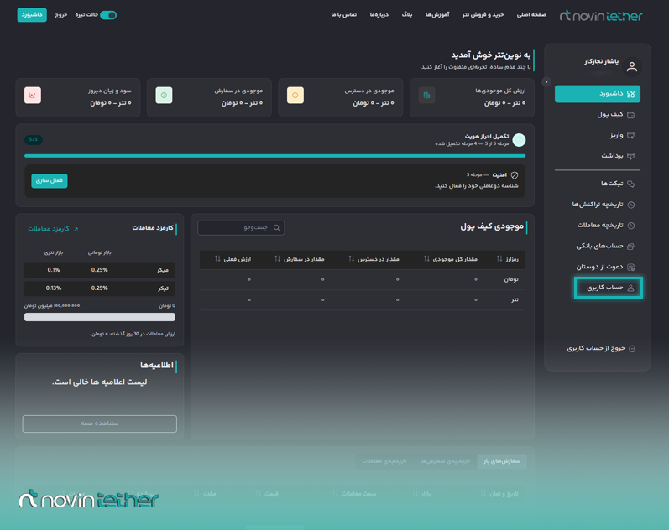The width and height of the screenshot is (669, 530).
Task: Click the check icon beside تکمیل احراز هویت
Action: (x=519, y=140)
